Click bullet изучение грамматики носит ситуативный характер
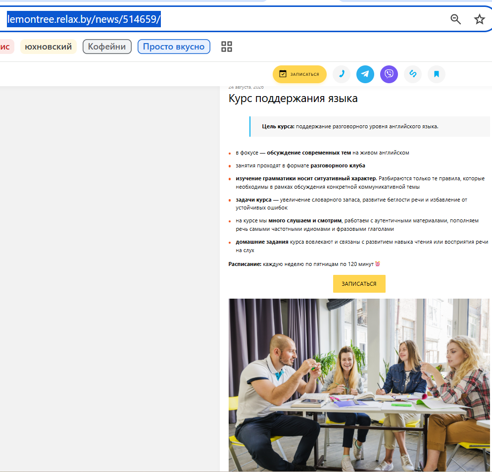The height and width of the screenshot is (472, 492). click(x=360, y=182)
